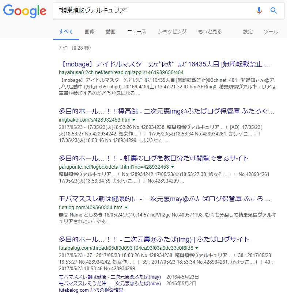This screenshot has height=295, width=287.
Task: Select the すべて tab
Action: pyautogui.click(x=66, y=31)
